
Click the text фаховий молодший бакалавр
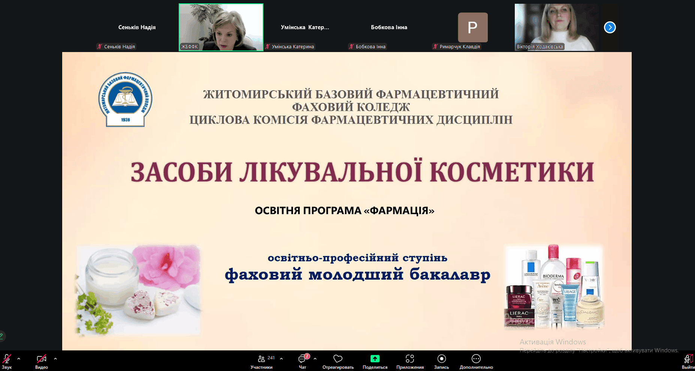tap(357, 274)
